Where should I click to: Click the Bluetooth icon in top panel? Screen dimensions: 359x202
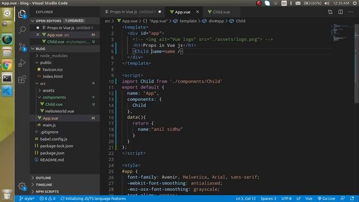point(291,3)
